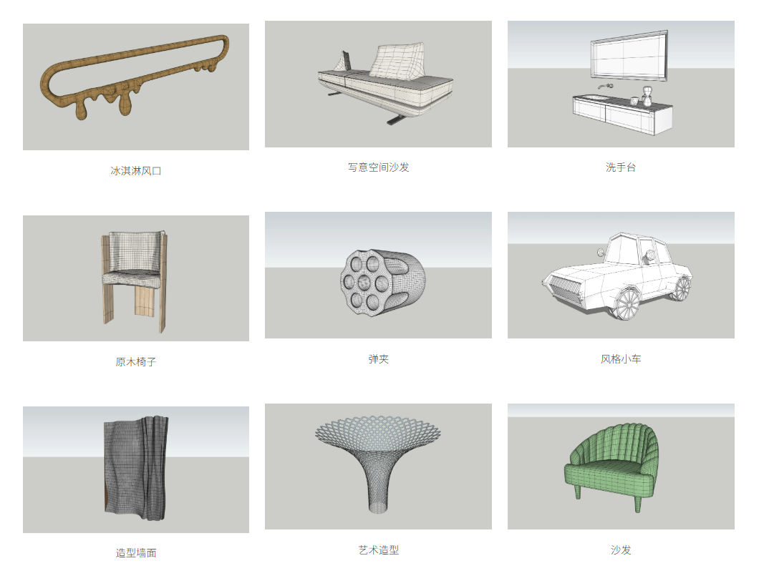The image size is (764, 581).
Task: Select the 艺术造型 caption text
Action: coord(378,550)
